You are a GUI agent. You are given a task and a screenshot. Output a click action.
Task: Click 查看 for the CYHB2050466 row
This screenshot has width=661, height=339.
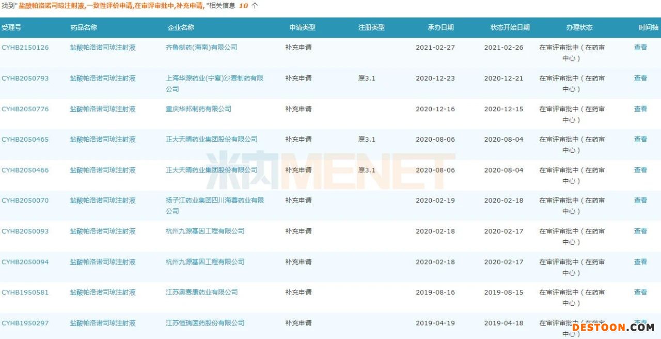coord(640,170)
